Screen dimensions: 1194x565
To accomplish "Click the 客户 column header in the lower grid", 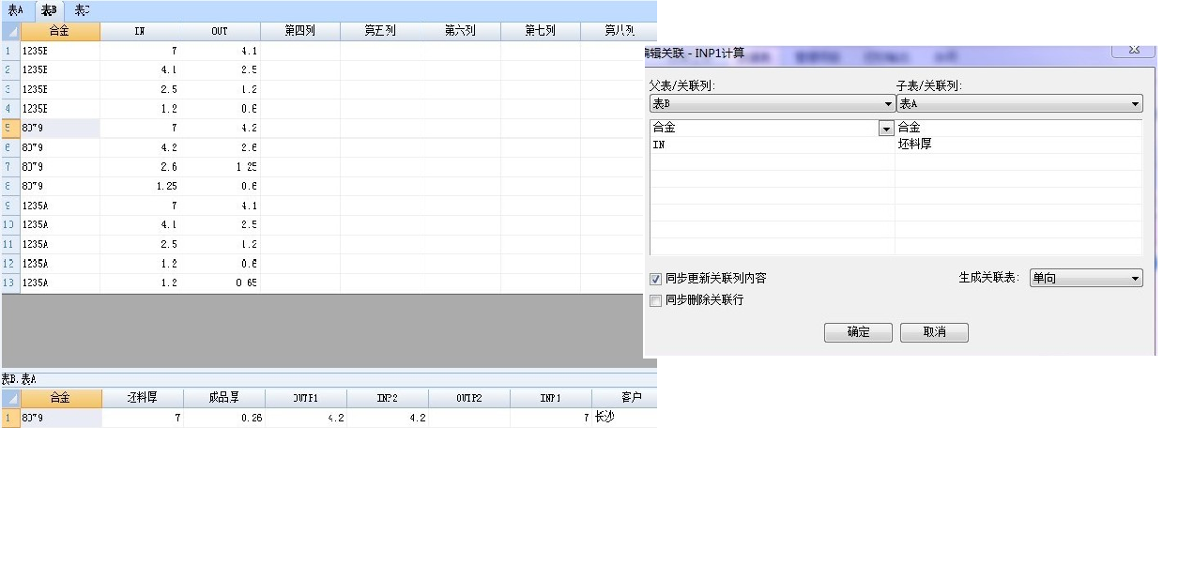I will 630,398.
